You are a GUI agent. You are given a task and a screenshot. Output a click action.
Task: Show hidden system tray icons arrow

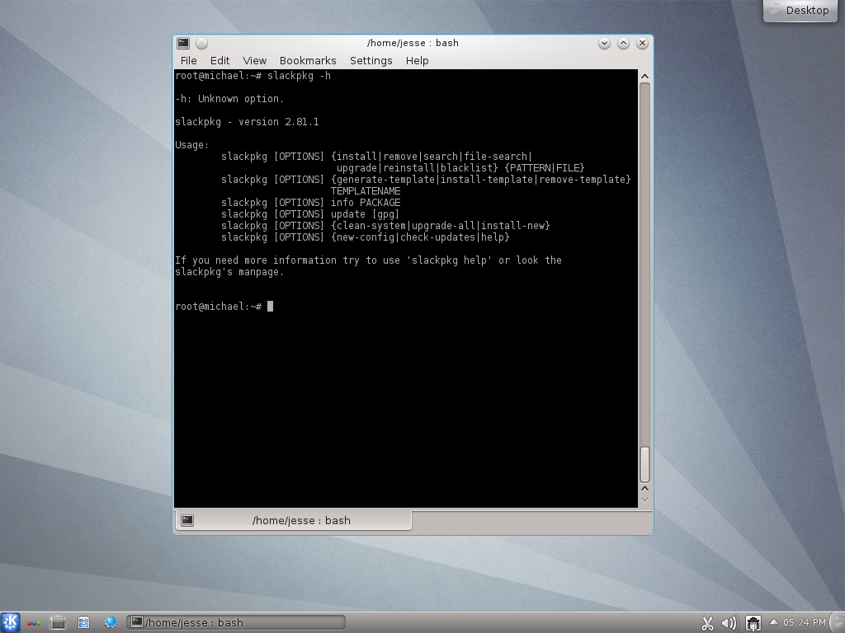pyautogui.click(x=774, y=622)
